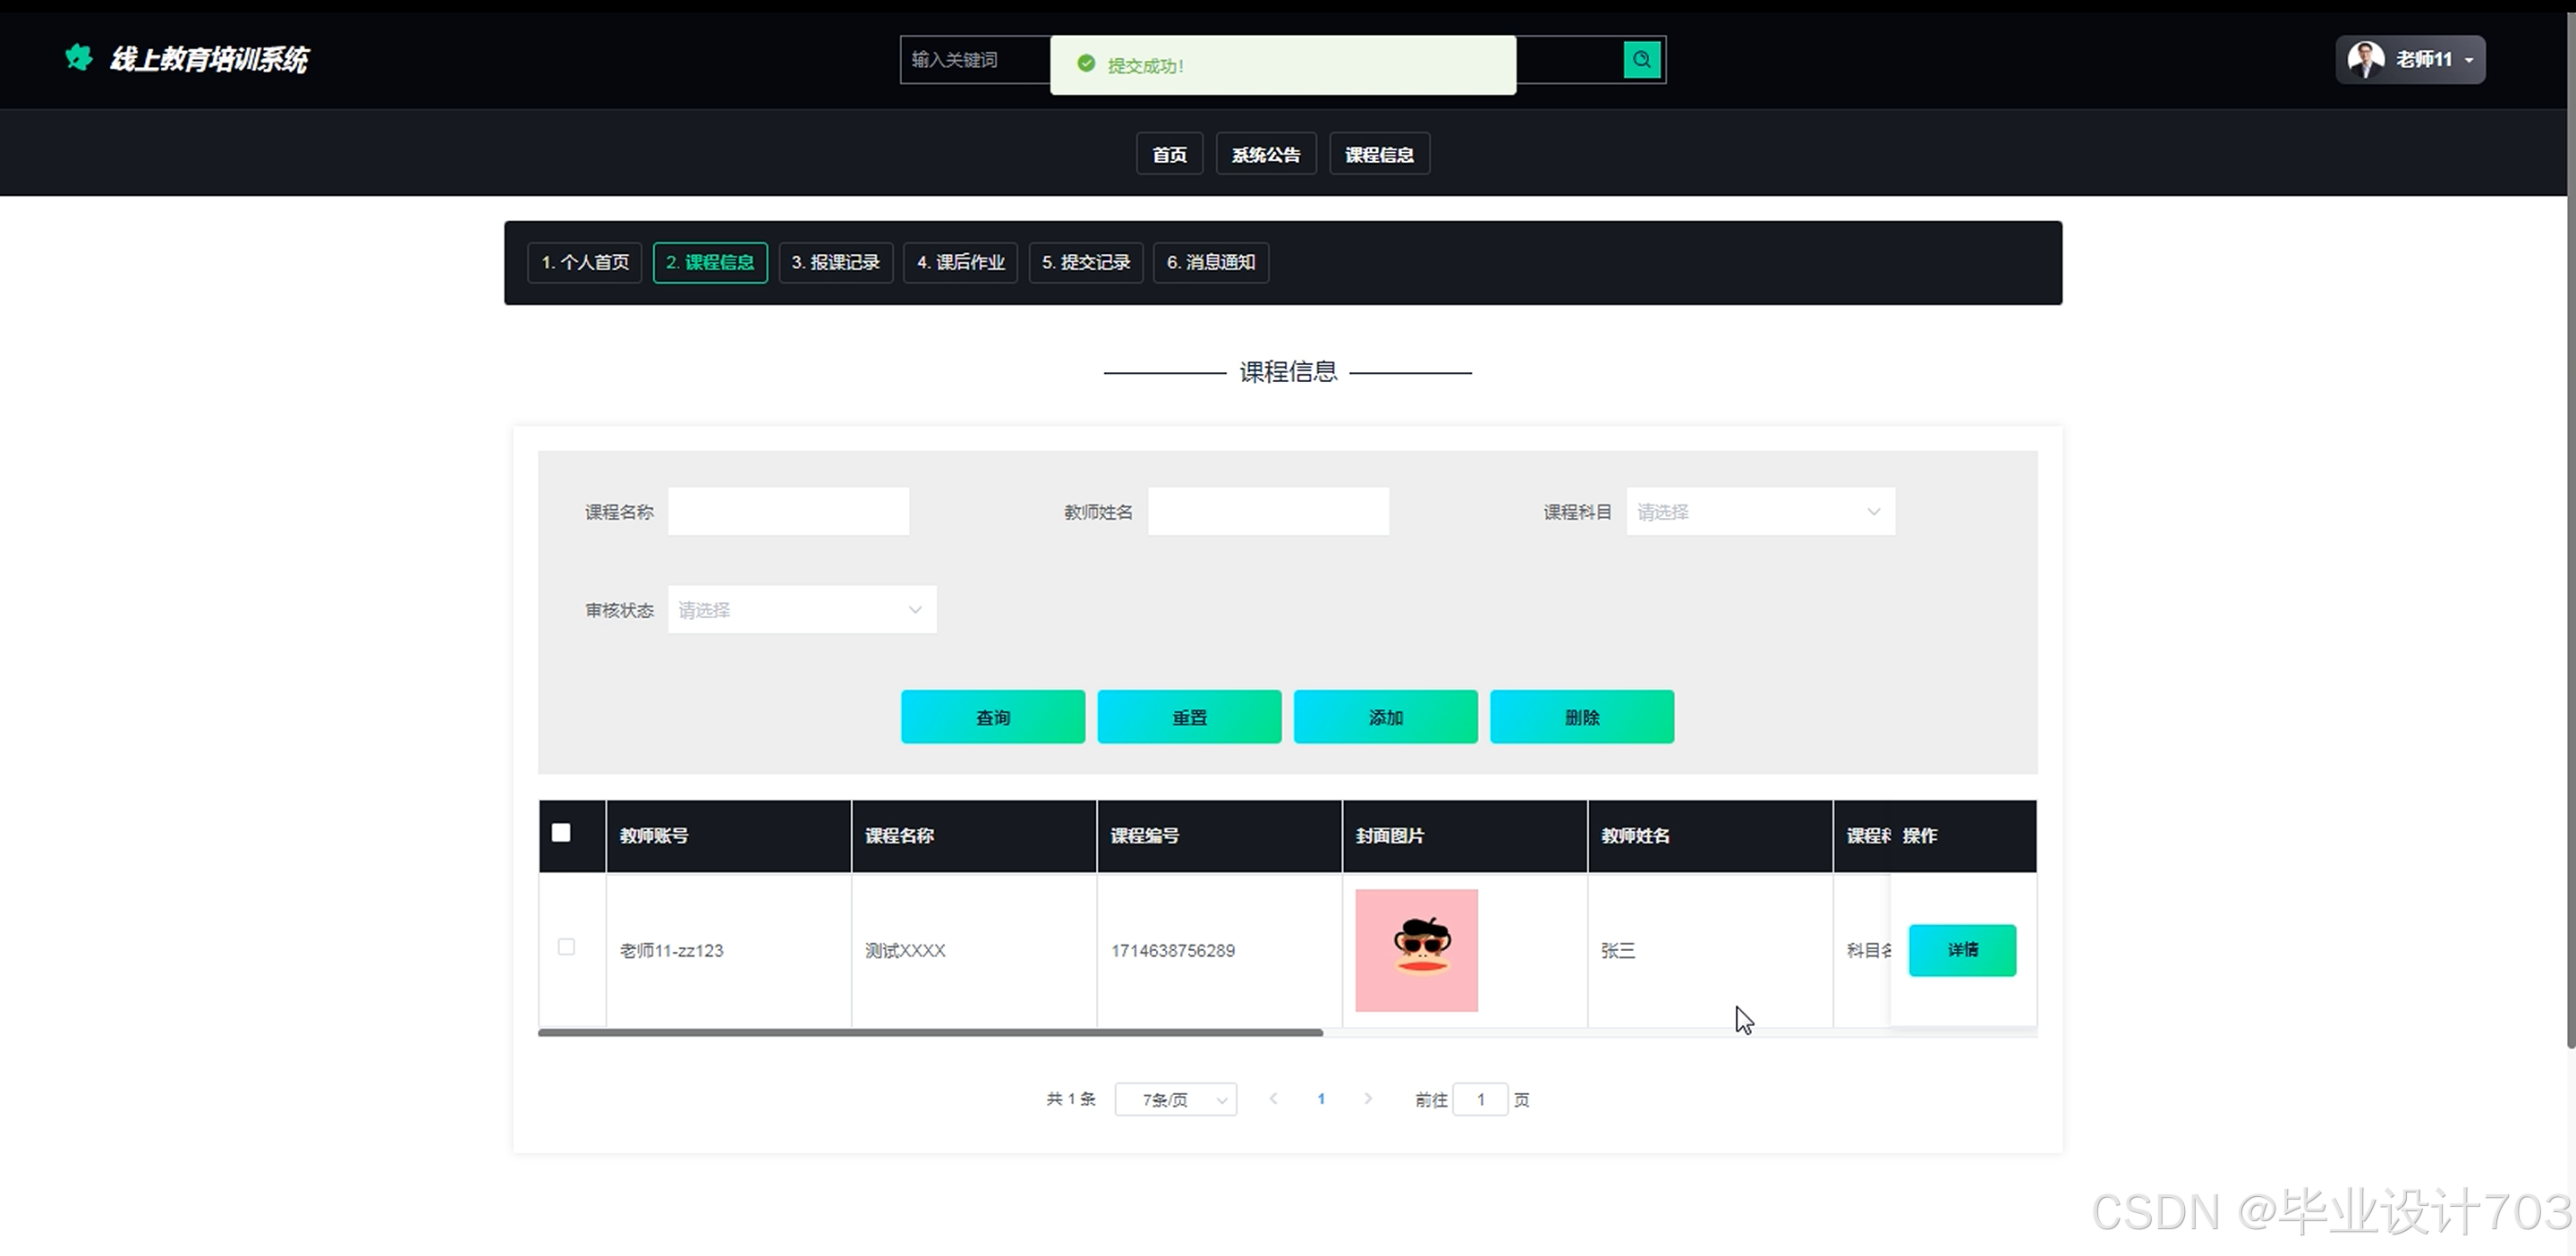Screen dimensions: 2576x1256
Task: Click the 详情 button in the row
Action: 1961,950
